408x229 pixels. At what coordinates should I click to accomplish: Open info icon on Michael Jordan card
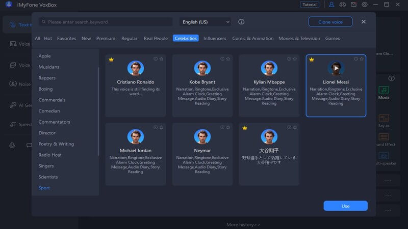(156, 127)
